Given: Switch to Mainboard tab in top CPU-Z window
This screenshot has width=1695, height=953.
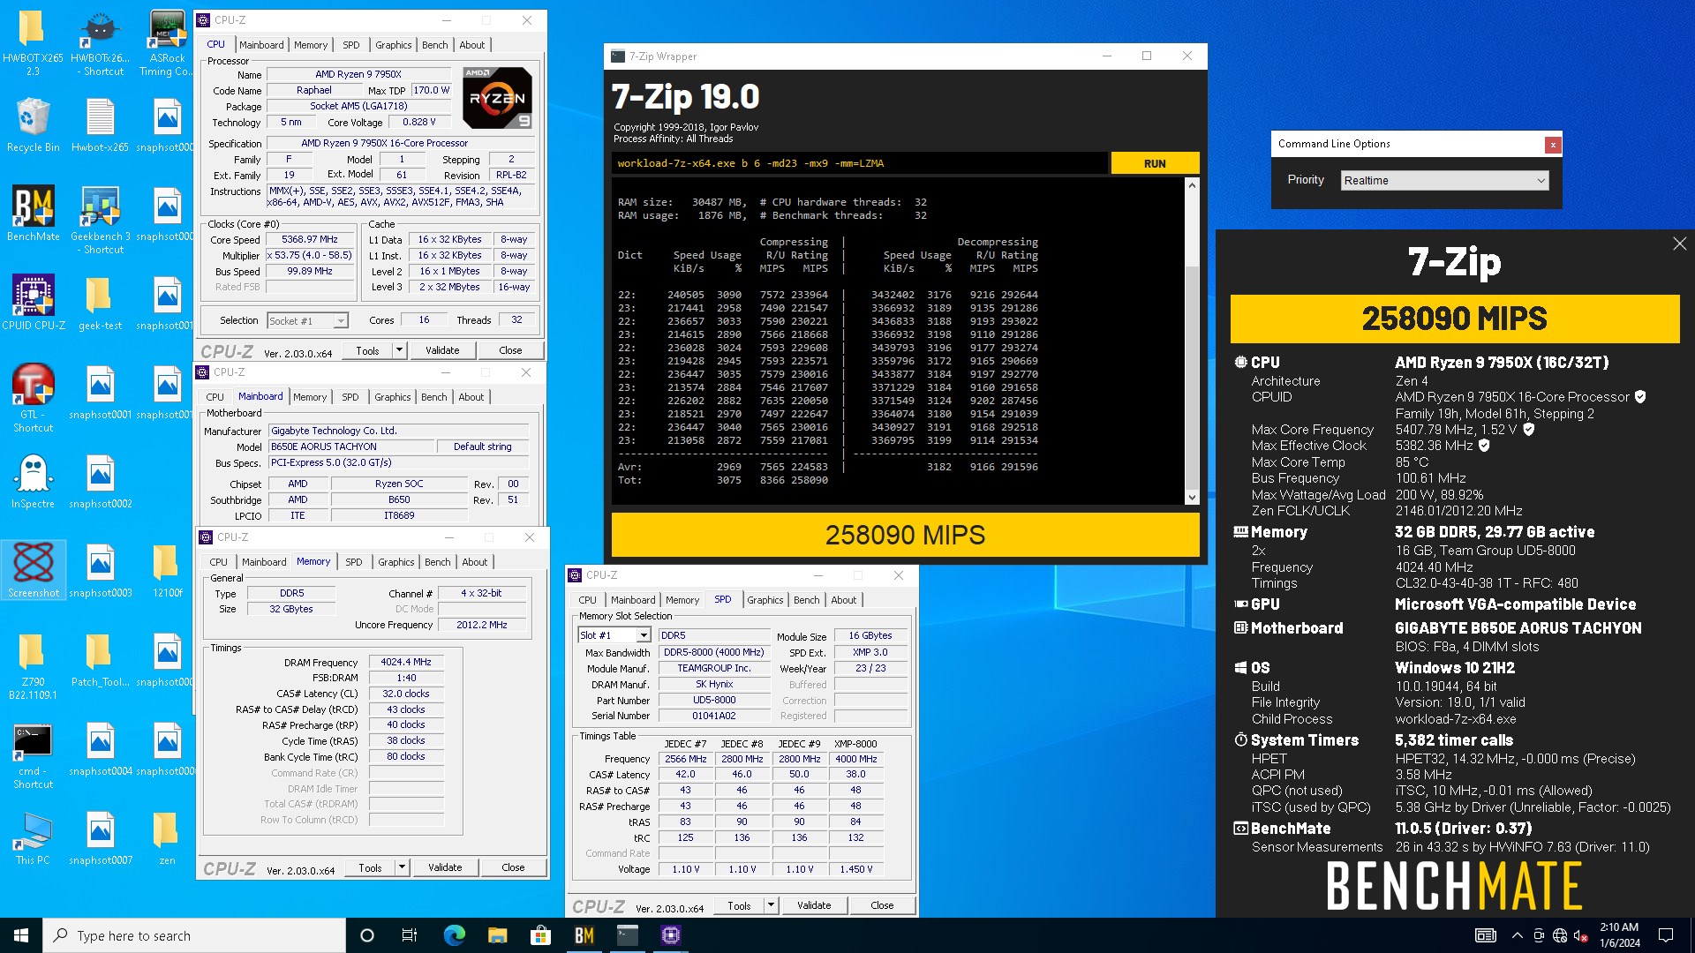Looking at the screenshot, I should (261, 45).
